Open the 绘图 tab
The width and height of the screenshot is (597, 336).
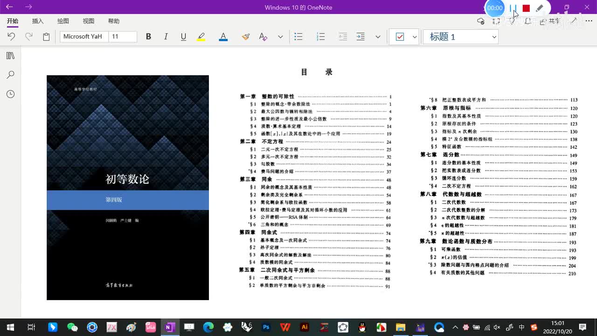tap(63, 21)
